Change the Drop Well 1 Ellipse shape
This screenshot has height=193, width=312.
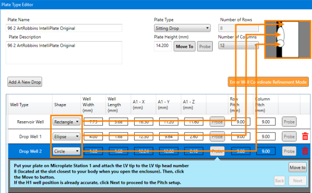(67, 136)
